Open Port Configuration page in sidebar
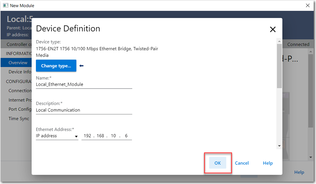 point(20,109)
